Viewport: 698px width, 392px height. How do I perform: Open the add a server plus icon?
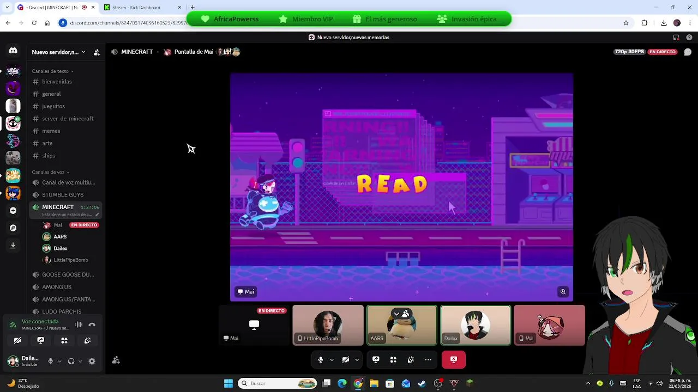click(x=13, y=211)
